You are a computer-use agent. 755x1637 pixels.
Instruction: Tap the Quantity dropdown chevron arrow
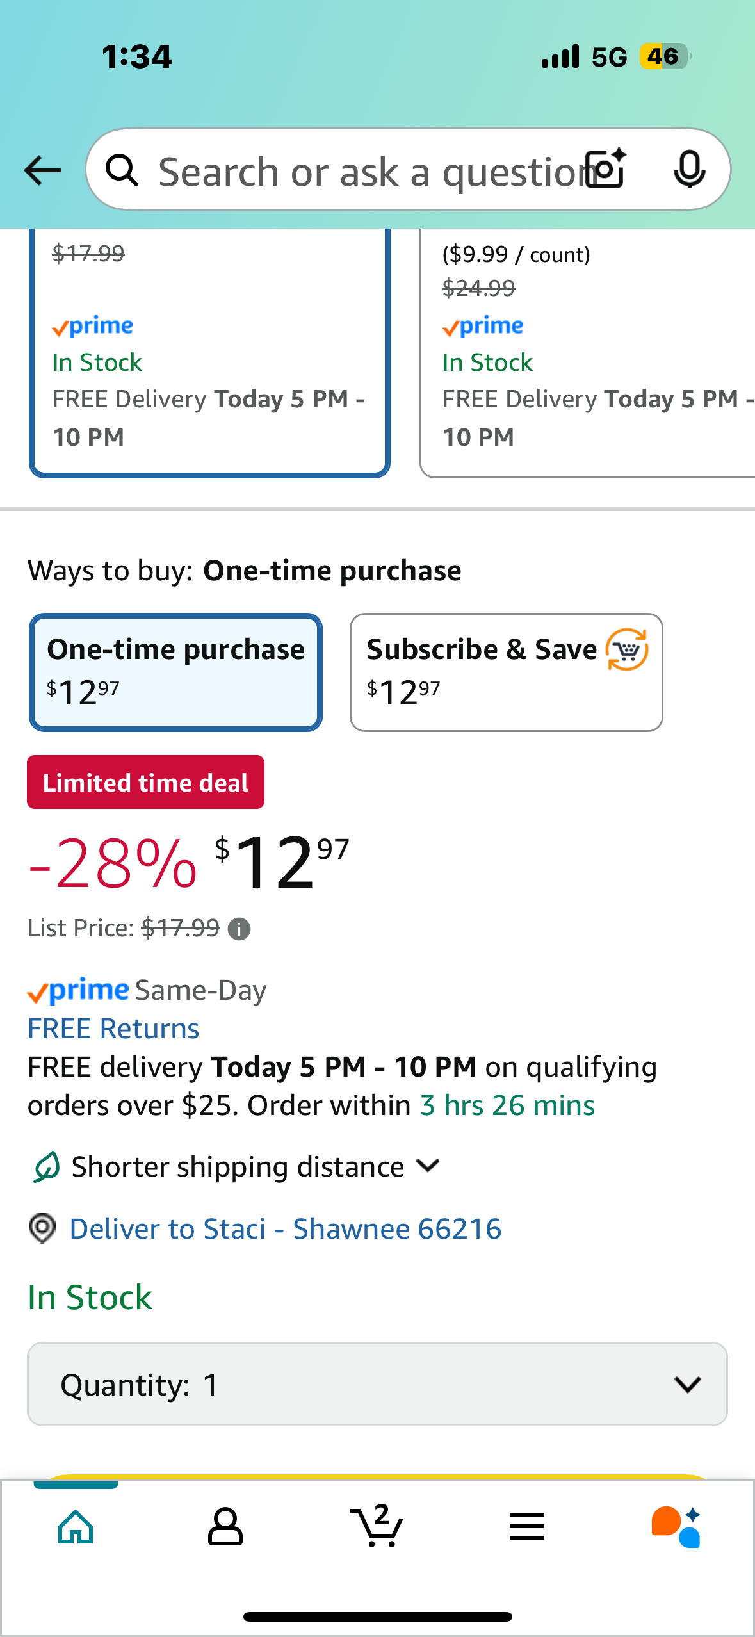point(687,1385)
